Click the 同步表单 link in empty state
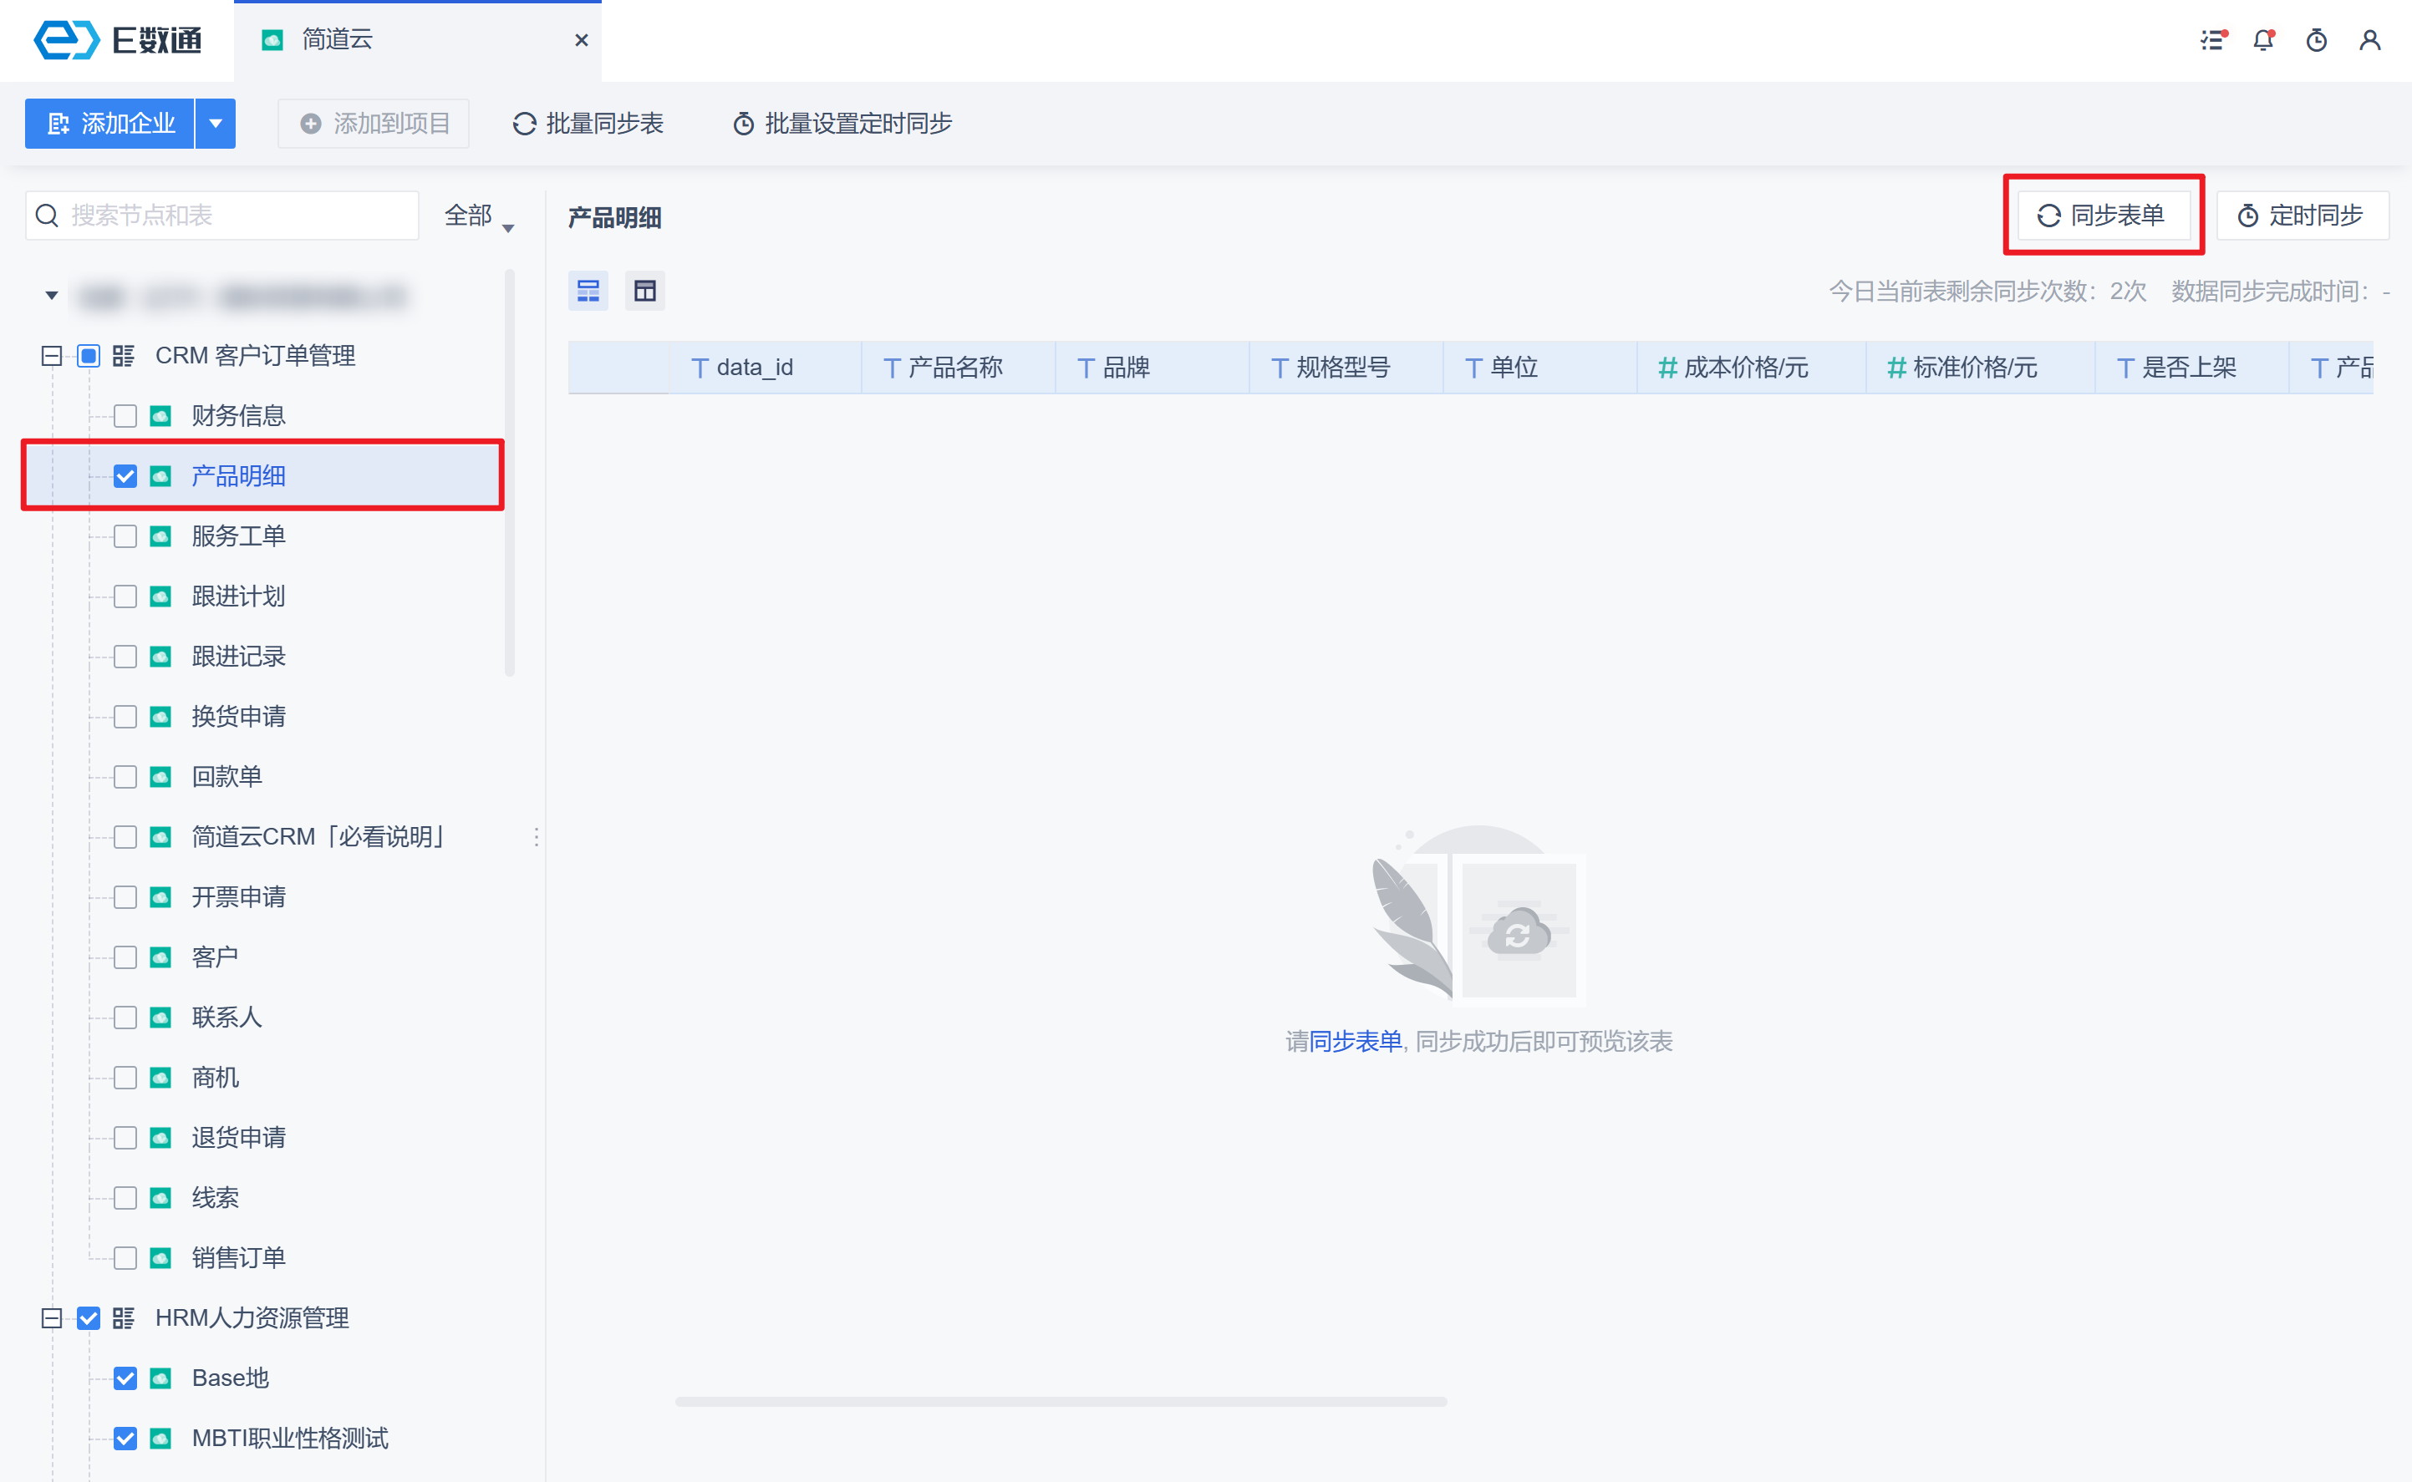This screenshot has width=2412, height=1482. [x=1356, y=1041]
